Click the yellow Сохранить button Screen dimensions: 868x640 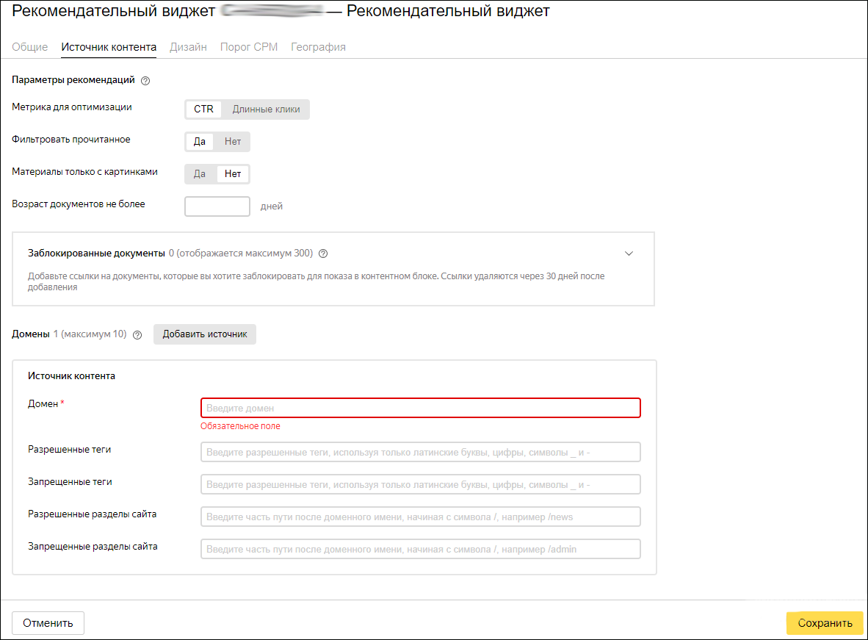point(825,623)
